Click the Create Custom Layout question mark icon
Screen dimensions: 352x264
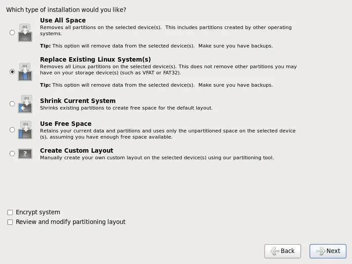tap(25, 154)
